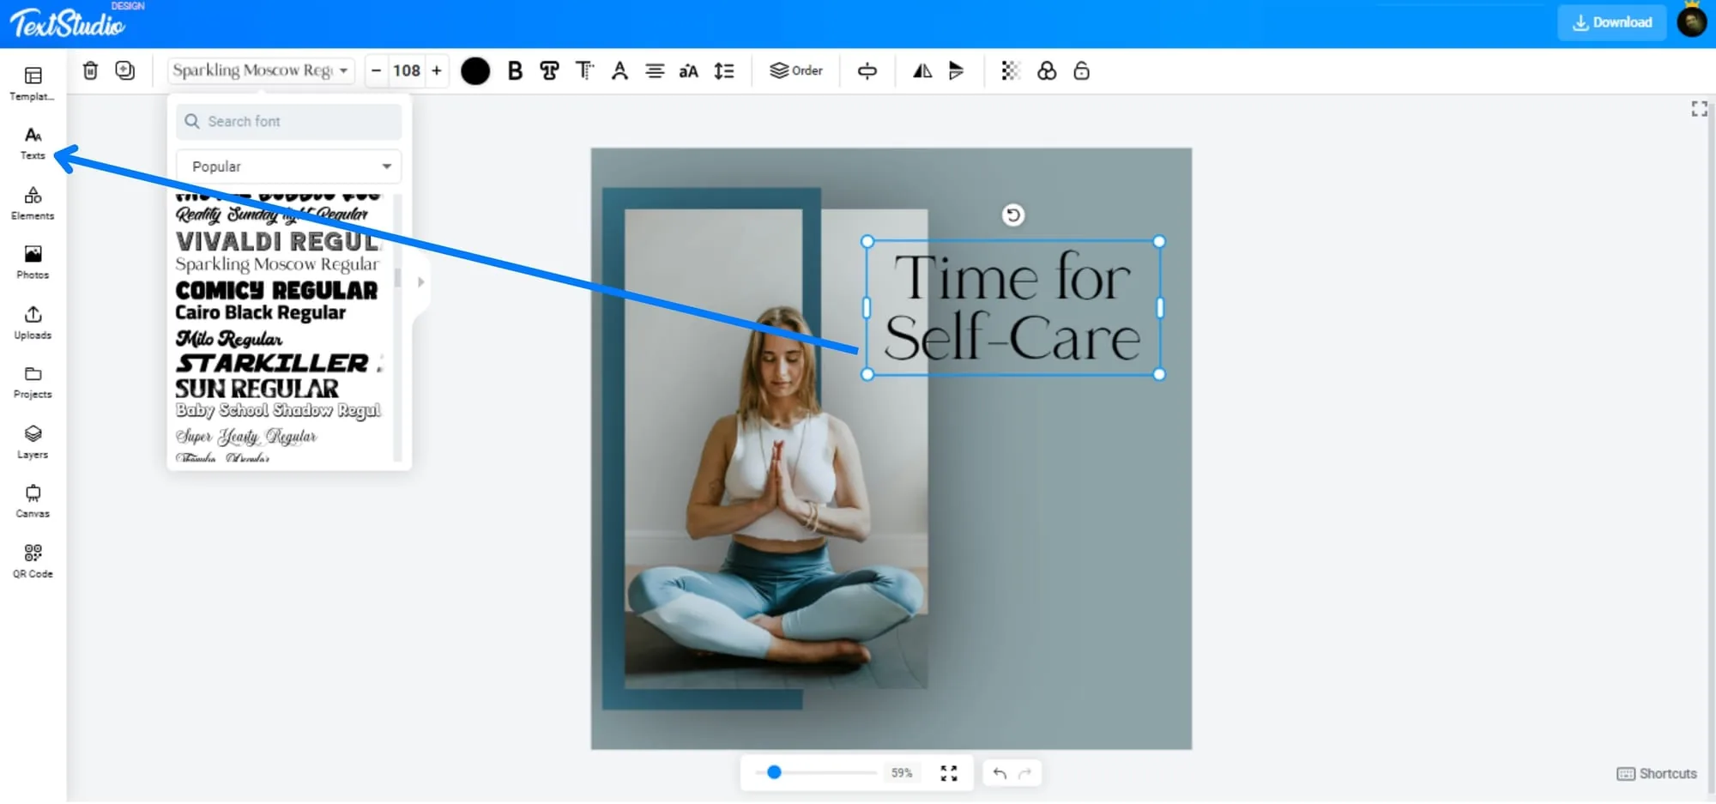Open the text shadow effects icon
Viewport: 1716px width, 804px height.
click(584, 71)
